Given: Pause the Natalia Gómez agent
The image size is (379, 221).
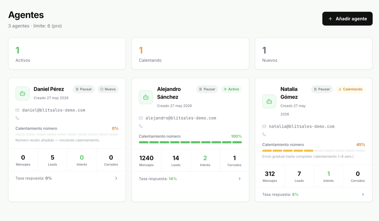Looking at the screenshot, I should coord(322,89).
